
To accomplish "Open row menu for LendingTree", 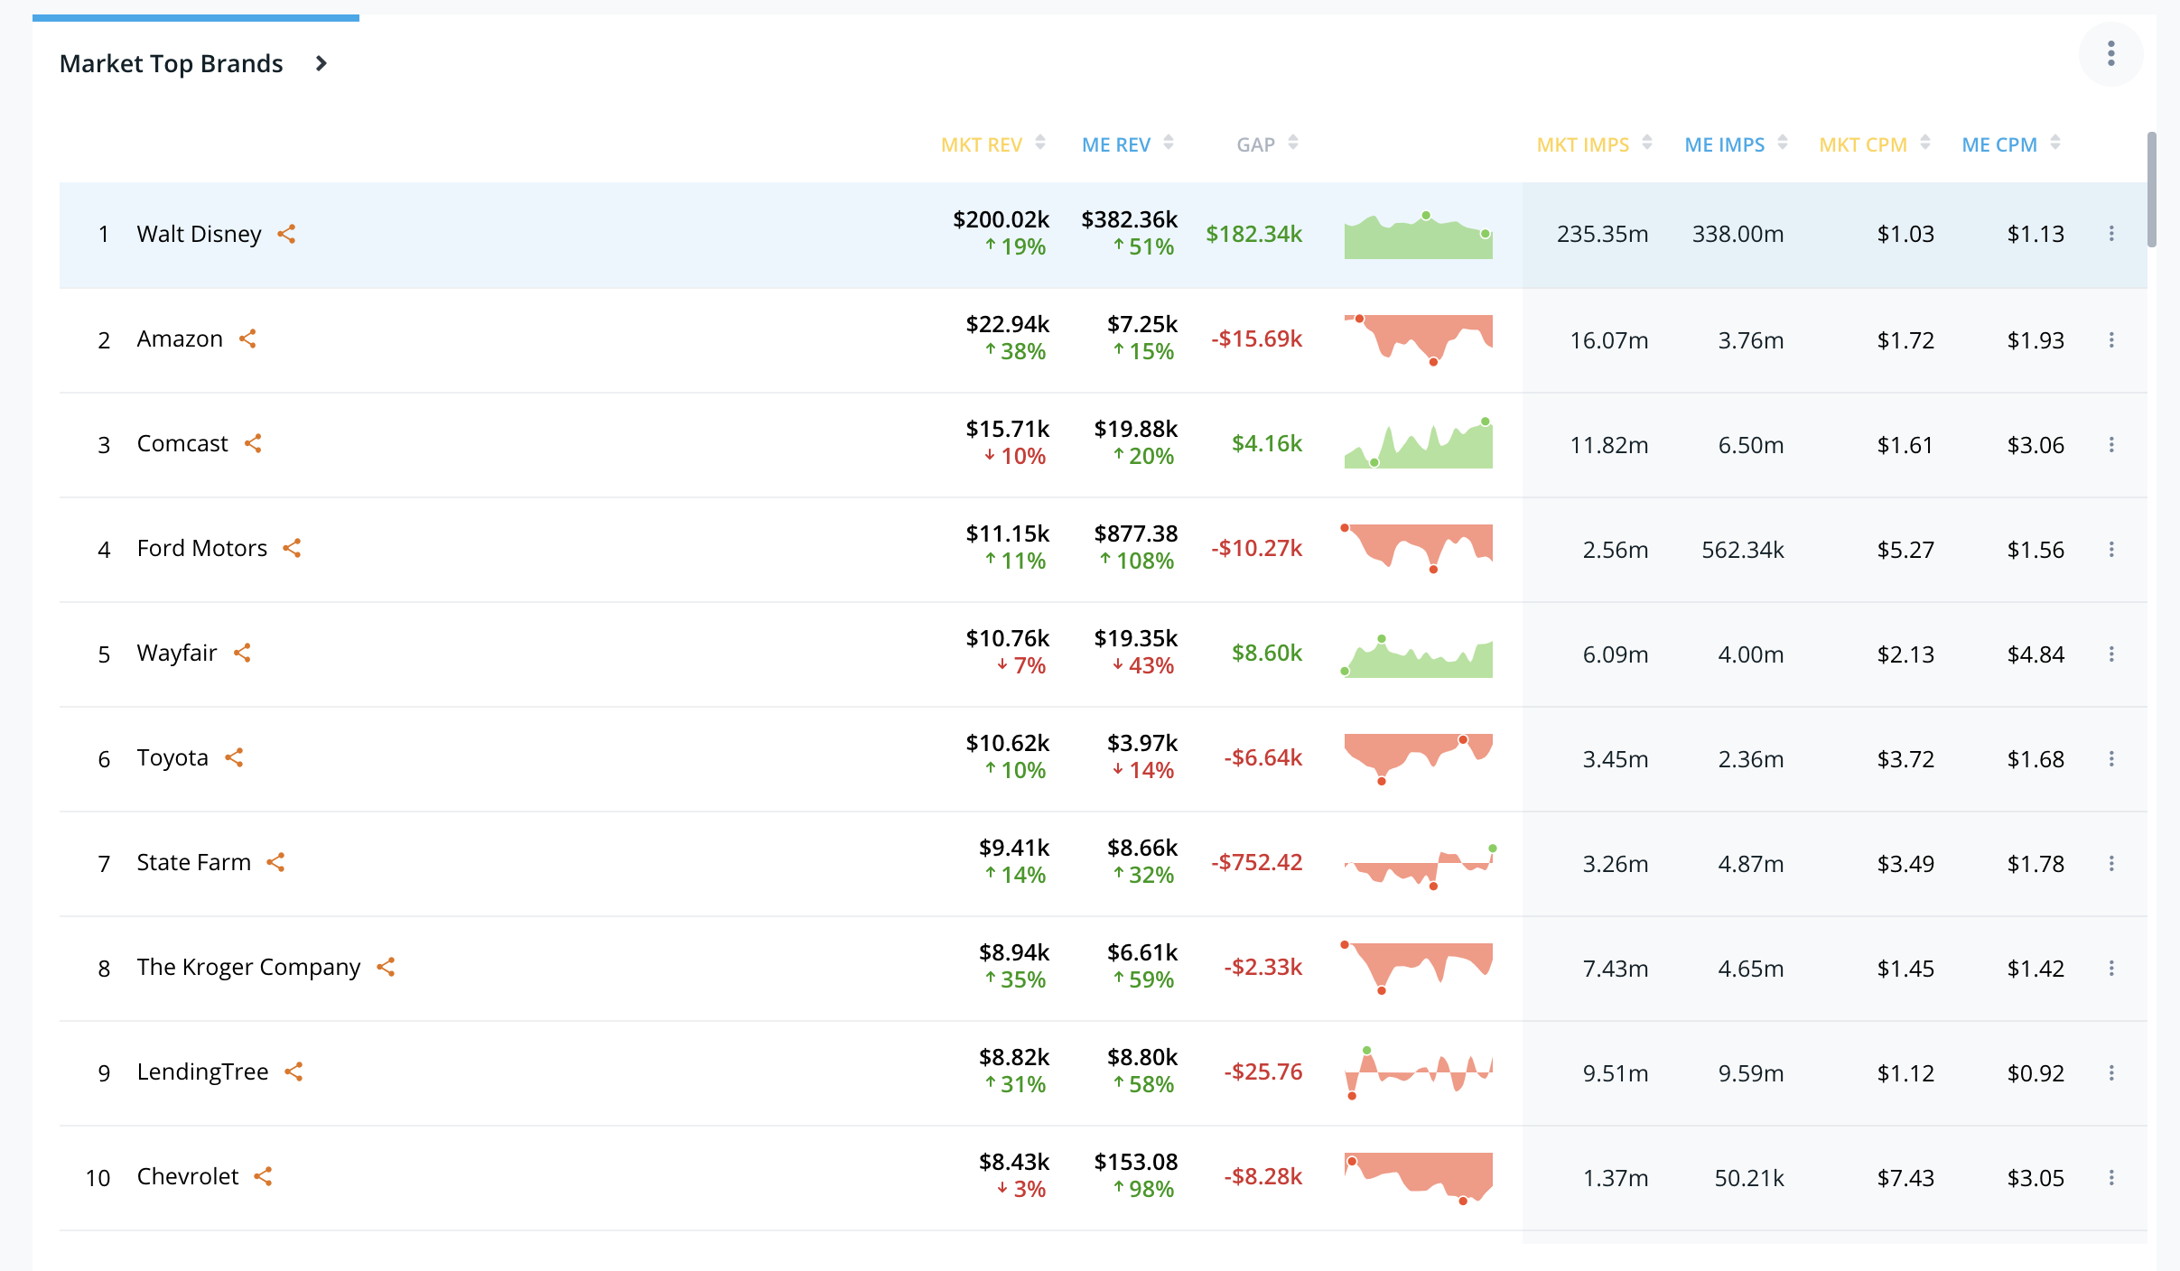I will coord(2111,1072).
